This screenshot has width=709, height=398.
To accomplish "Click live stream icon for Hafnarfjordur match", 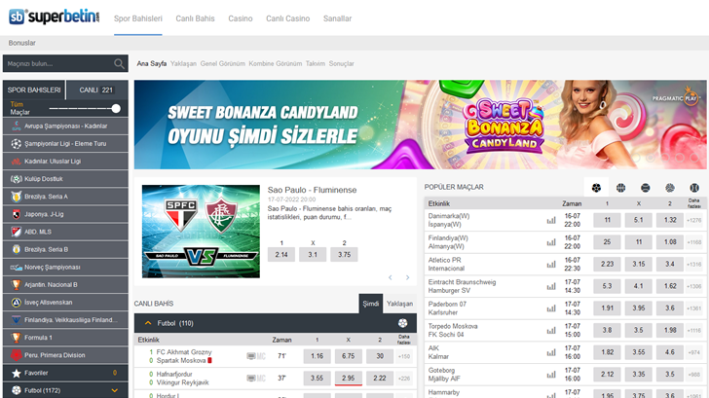I will click(x=251, y=379).
